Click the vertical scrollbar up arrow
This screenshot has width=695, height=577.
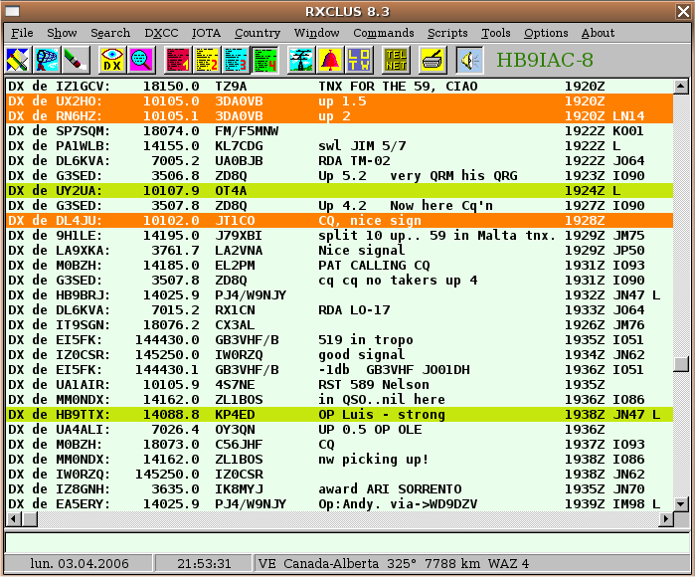point(681,86)
